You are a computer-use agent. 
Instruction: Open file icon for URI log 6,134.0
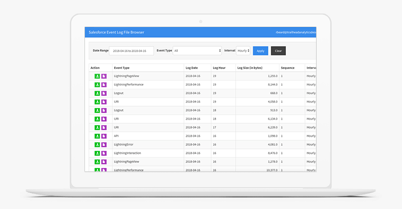point(104,119)
